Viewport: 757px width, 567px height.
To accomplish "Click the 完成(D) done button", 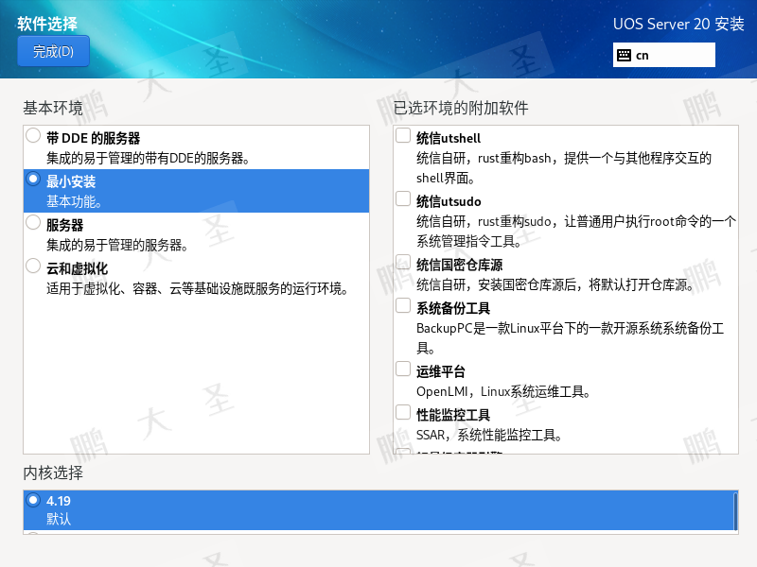I will tap(53, 51).
